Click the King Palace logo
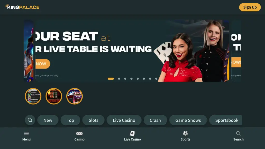 point(22,7)
